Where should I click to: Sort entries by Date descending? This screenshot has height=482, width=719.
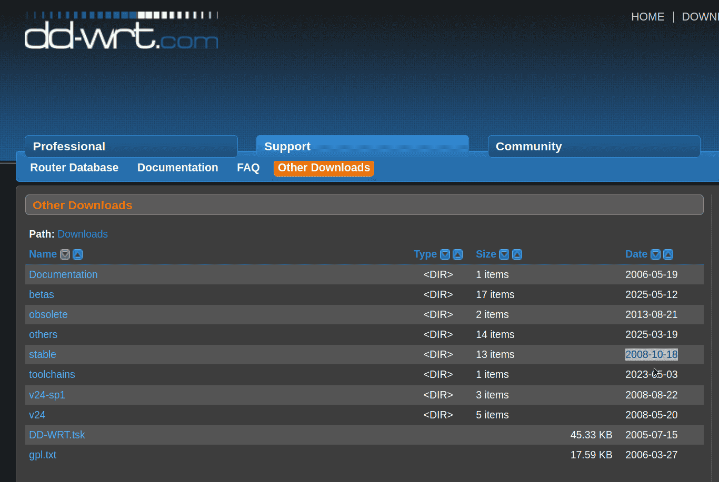coord(656,254)
